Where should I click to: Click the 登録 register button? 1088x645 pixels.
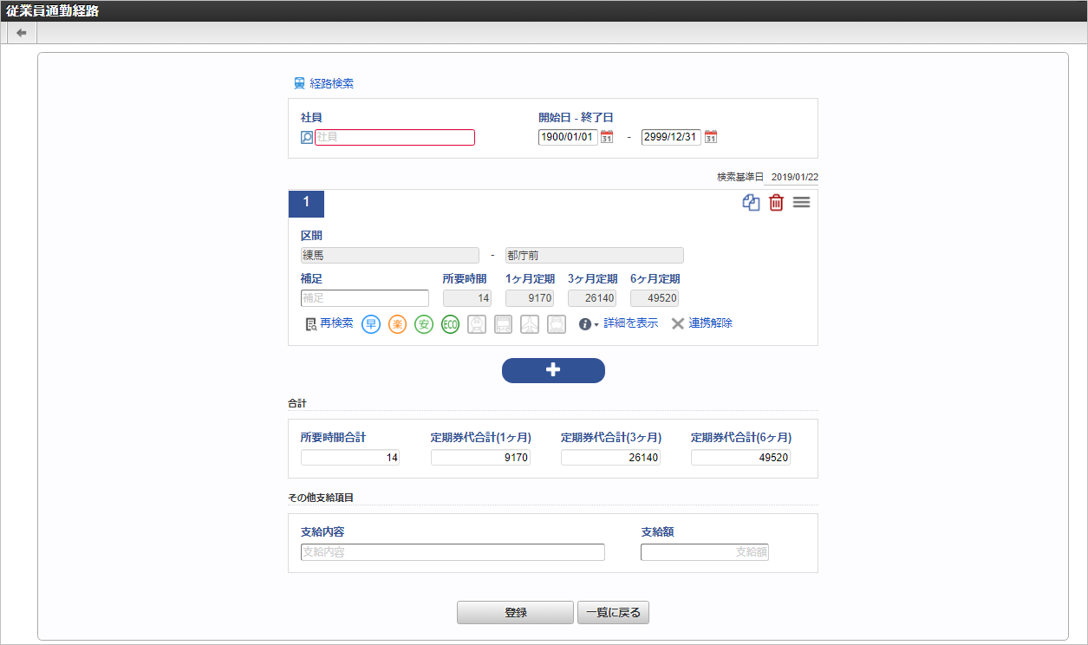(x=515, y=613)
